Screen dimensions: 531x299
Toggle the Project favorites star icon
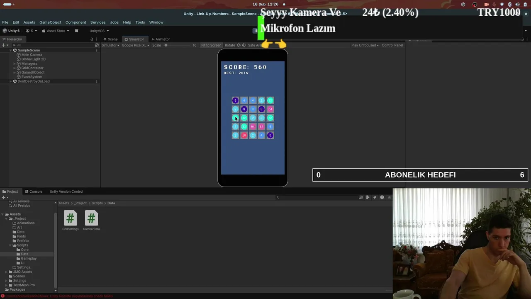coord(389,197)
